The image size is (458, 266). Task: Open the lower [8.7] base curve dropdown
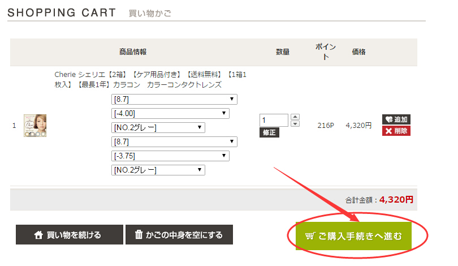[174, 142]
